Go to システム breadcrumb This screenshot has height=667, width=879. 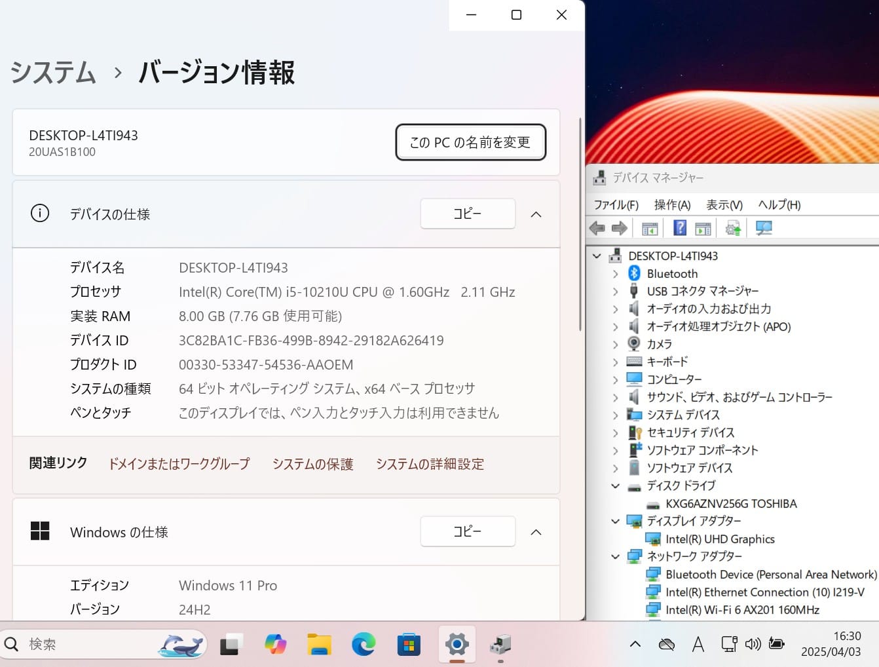coord(54,72)
